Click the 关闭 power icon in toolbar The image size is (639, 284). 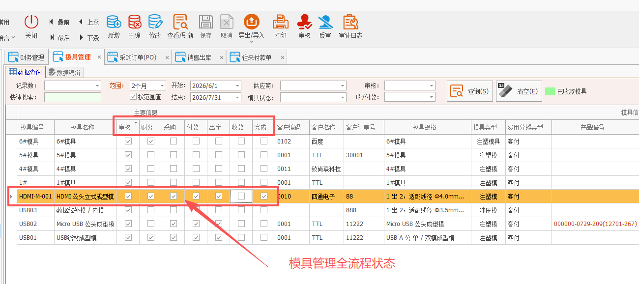pyautogui.click(x=31, y=22)
